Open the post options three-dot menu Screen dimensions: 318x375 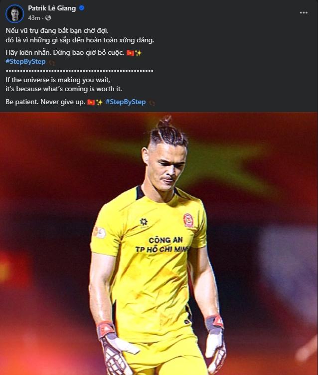coord(304,12)
